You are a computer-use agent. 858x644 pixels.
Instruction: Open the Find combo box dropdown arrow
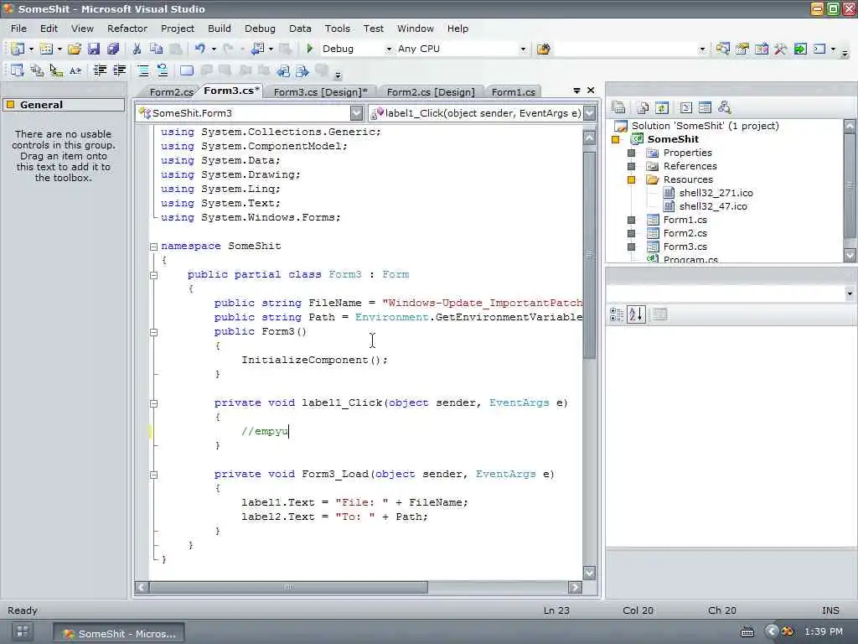tap(702, 49)
